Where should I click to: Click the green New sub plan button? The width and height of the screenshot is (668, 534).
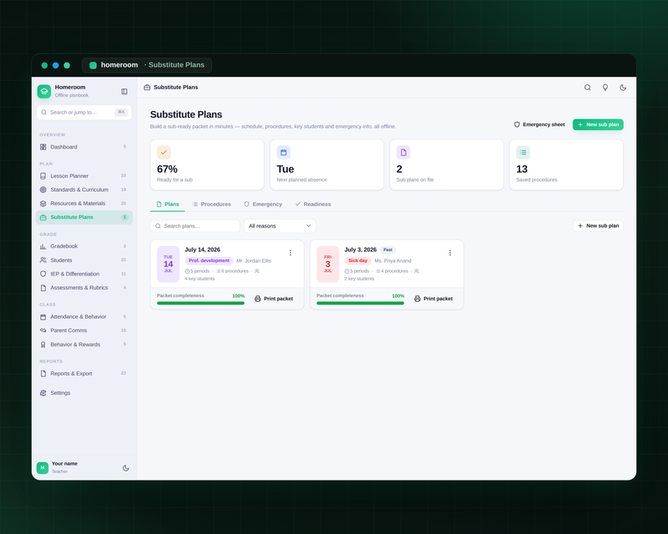(598, 124)
